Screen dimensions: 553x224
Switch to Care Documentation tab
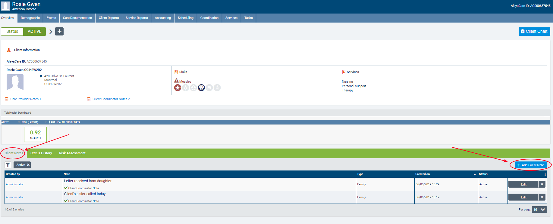pyautogui.click(x=77, y=18)
